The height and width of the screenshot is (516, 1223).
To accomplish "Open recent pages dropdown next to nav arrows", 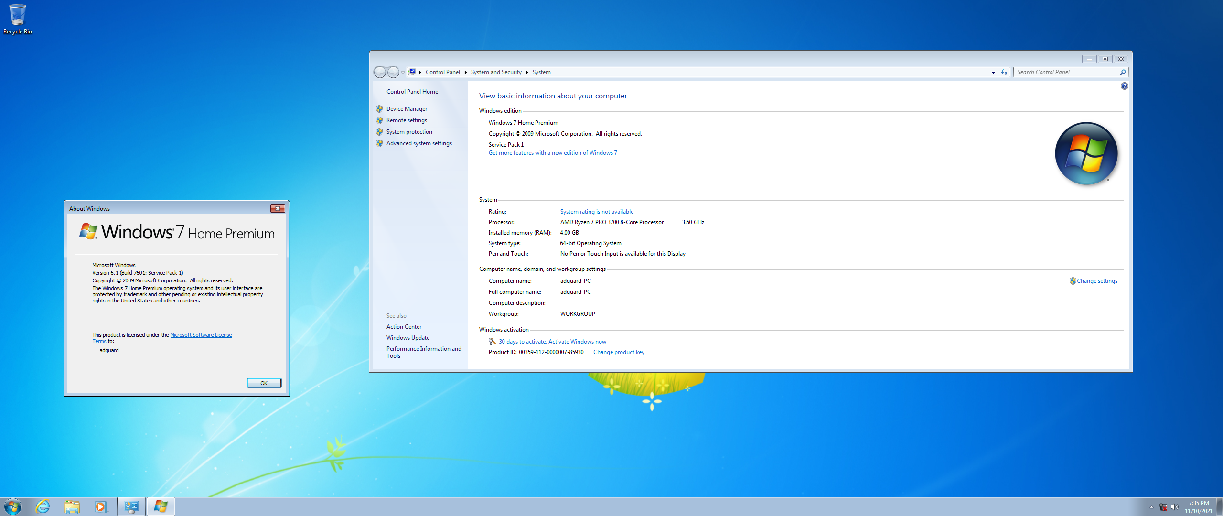I will (x=403, y=72).
